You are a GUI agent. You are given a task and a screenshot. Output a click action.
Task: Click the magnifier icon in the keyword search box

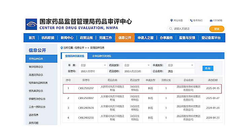171,29
